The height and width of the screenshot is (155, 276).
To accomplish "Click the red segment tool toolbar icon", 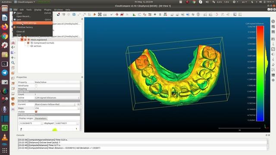I will [122, 14].
